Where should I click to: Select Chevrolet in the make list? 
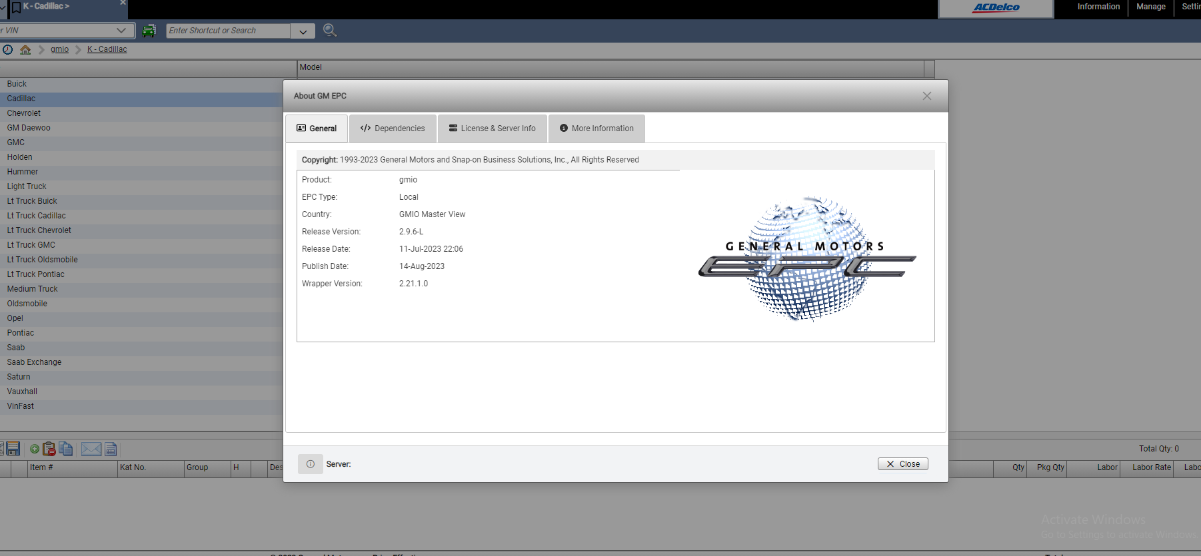coord(141,113)
